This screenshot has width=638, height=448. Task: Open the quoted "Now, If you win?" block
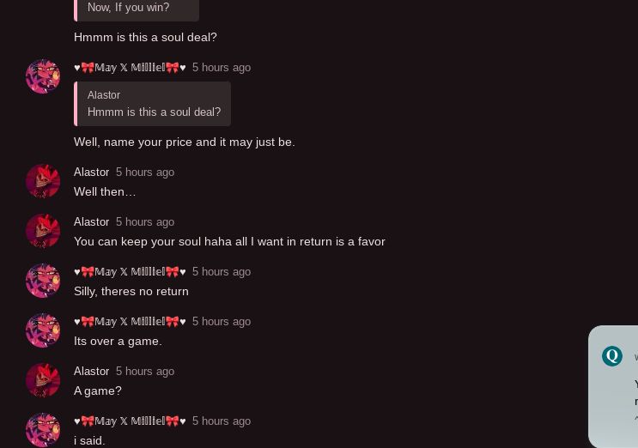pos(137,9)
